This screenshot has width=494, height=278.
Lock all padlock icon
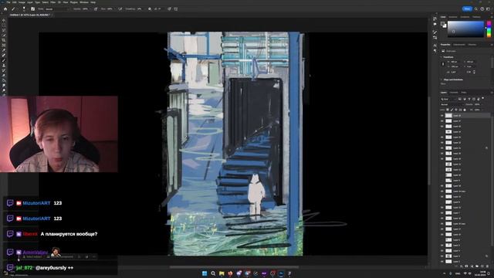pos(465,110)
